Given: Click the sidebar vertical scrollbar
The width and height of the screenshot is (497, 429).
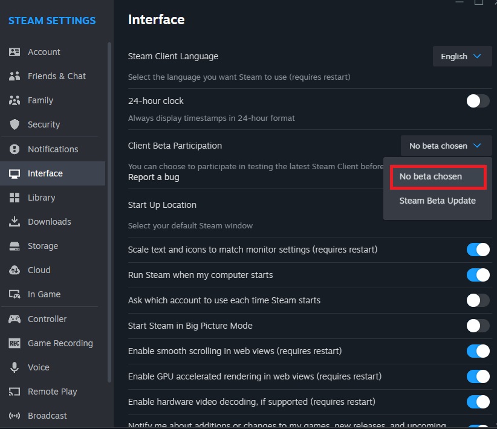Looking at the screenshot, I should (x=109, y=212).
